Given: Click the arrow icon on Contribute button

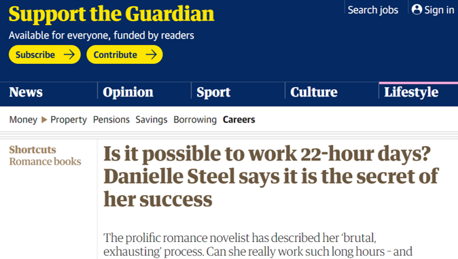Looking at the screenshot, I should click(x=151, y=54).
